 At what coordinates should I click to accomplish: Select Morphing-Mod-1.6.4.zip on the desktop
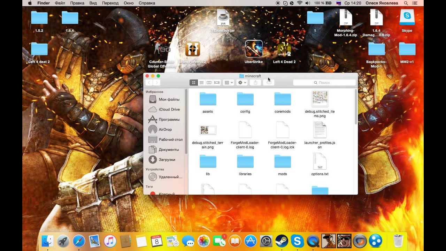[346, 17]
